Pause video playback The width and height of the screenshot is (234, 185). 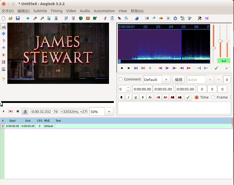18,111
